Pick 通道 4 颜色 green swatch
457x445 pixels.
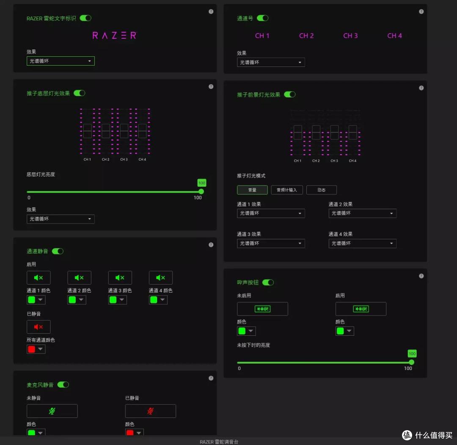pos(154,300)
